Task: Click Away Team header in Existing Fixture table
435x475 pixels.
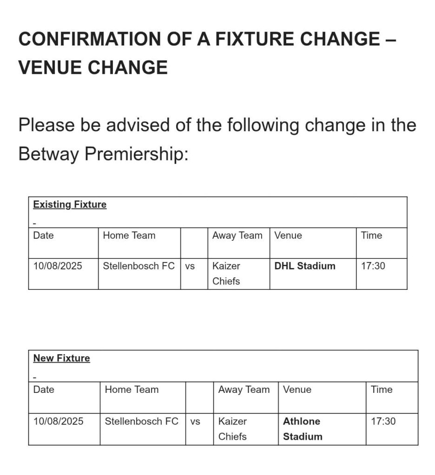Action: [237, 236]
